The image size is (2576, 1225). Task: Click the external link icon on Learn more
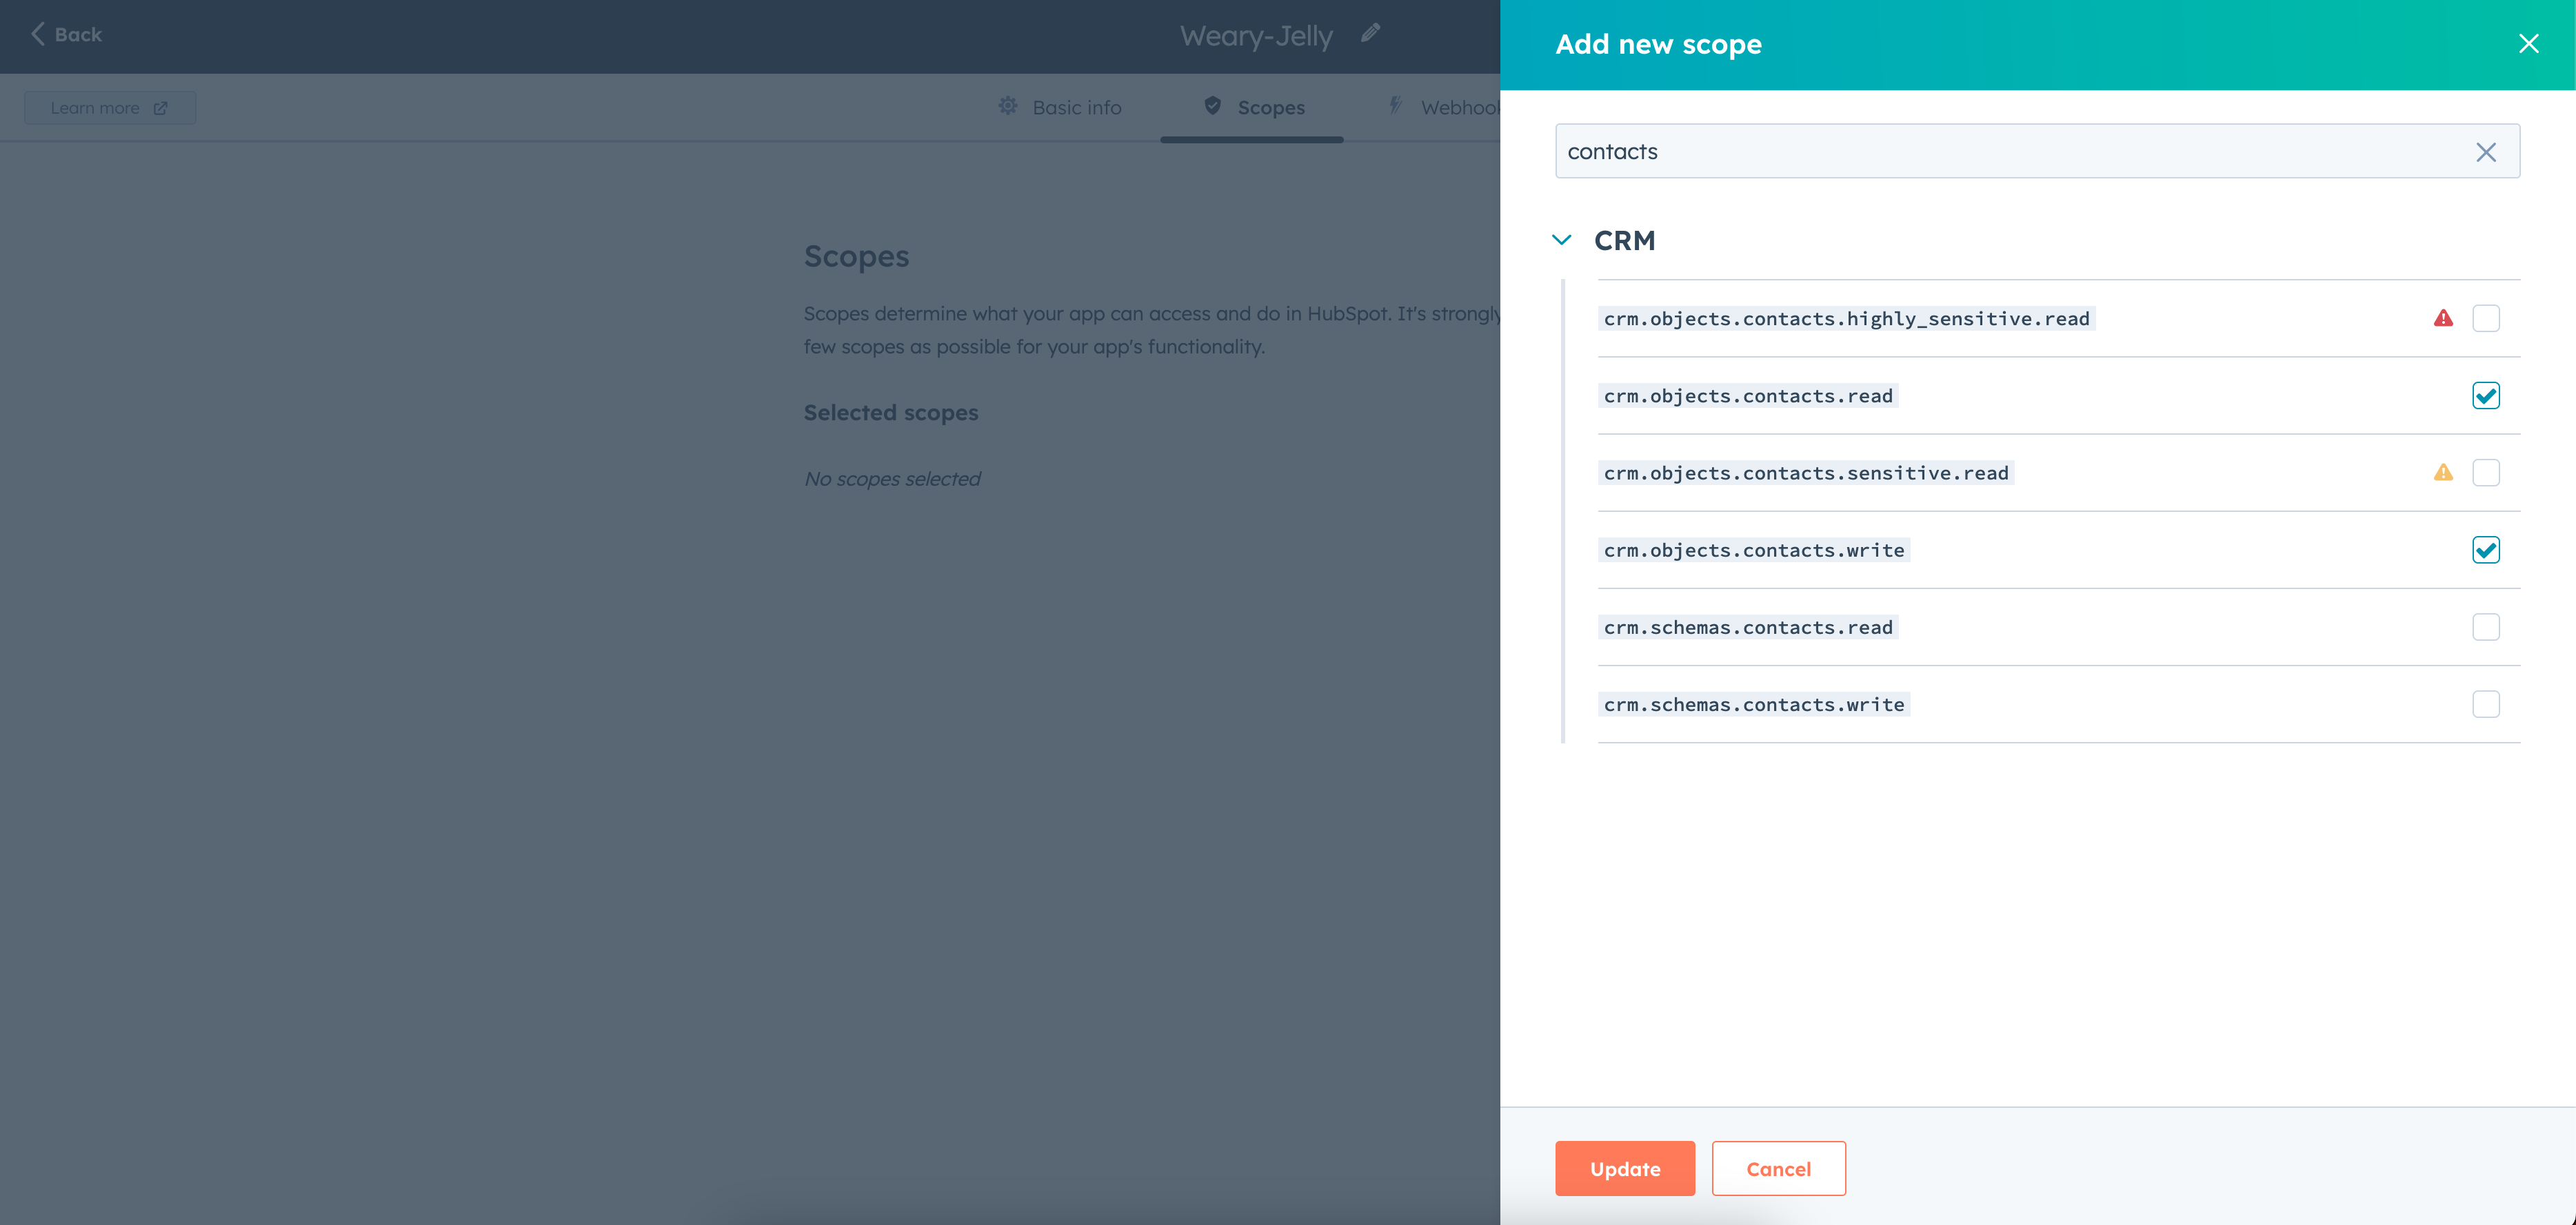[160, 108]
